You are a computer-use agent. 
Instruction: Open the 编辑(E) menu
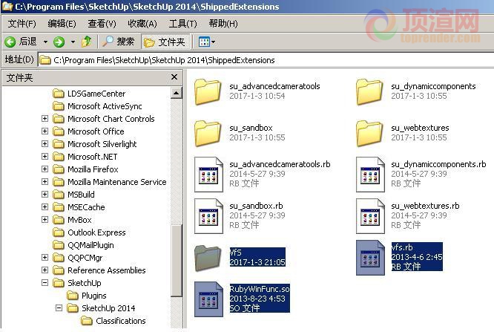pos(62,24)
